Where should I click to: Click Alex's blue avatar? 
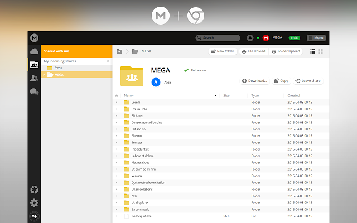(156, 82)
